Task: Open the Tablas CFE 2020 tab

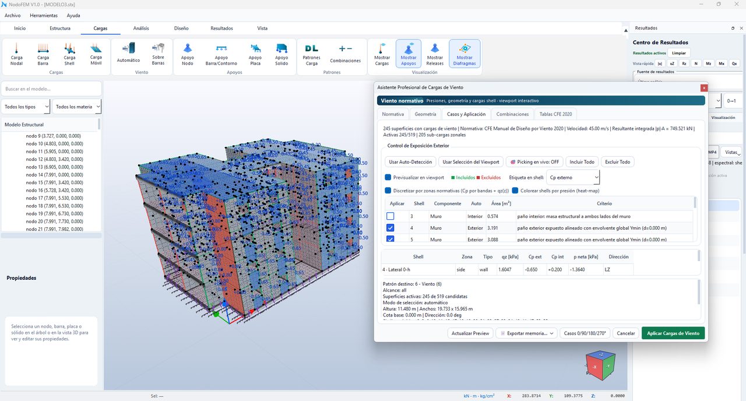Action: click(x=555, y=114)
